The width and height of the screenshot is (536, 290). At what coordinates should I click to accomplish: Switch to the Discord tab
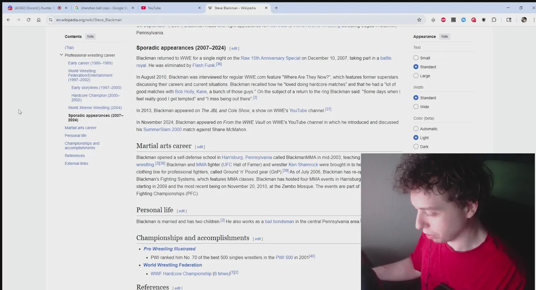click(x=35, y=8)
